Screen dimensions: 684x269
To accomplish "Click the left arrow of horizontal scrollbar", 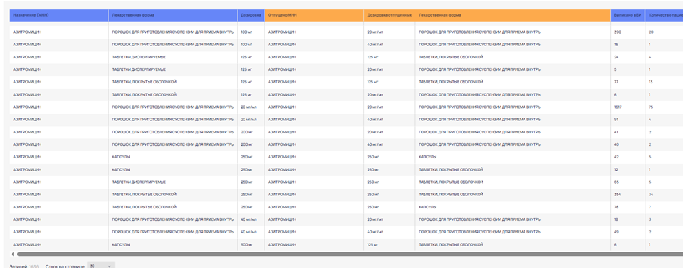I will tap(12, 254).
